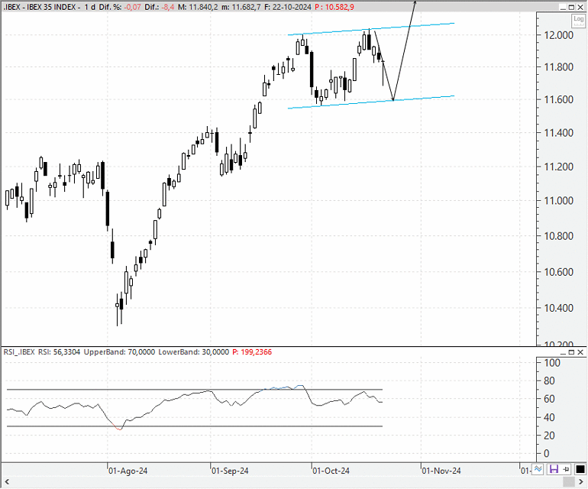The height and width of the screenshot is (489, 588).
Task: Open the black color swatch
Action: (x=580, y=469)
